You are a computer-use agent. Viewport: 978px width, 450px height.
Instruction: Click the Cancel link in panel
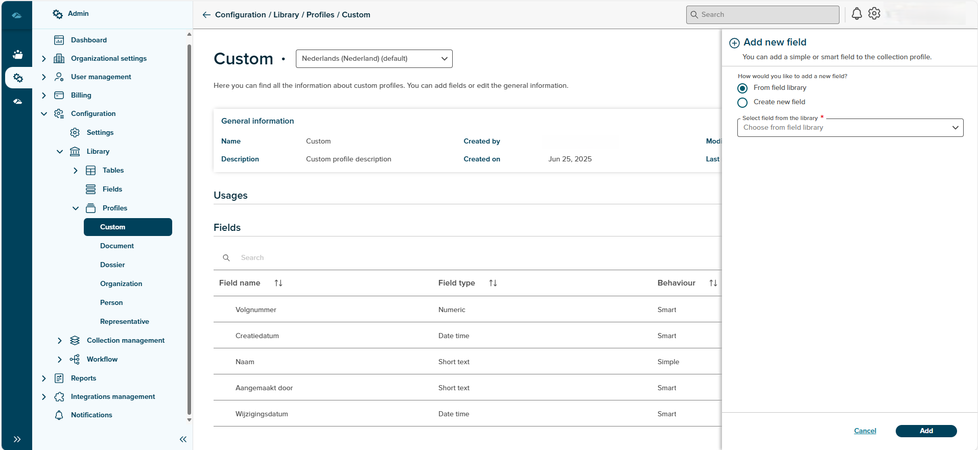click(x=865, y=431)
